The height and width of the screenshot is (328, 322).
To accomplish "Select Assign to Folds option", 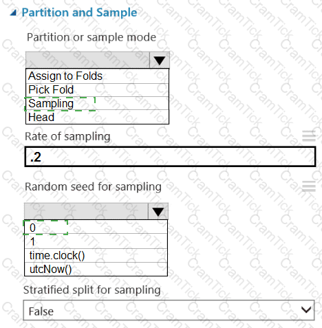I will tap(97, 76).
